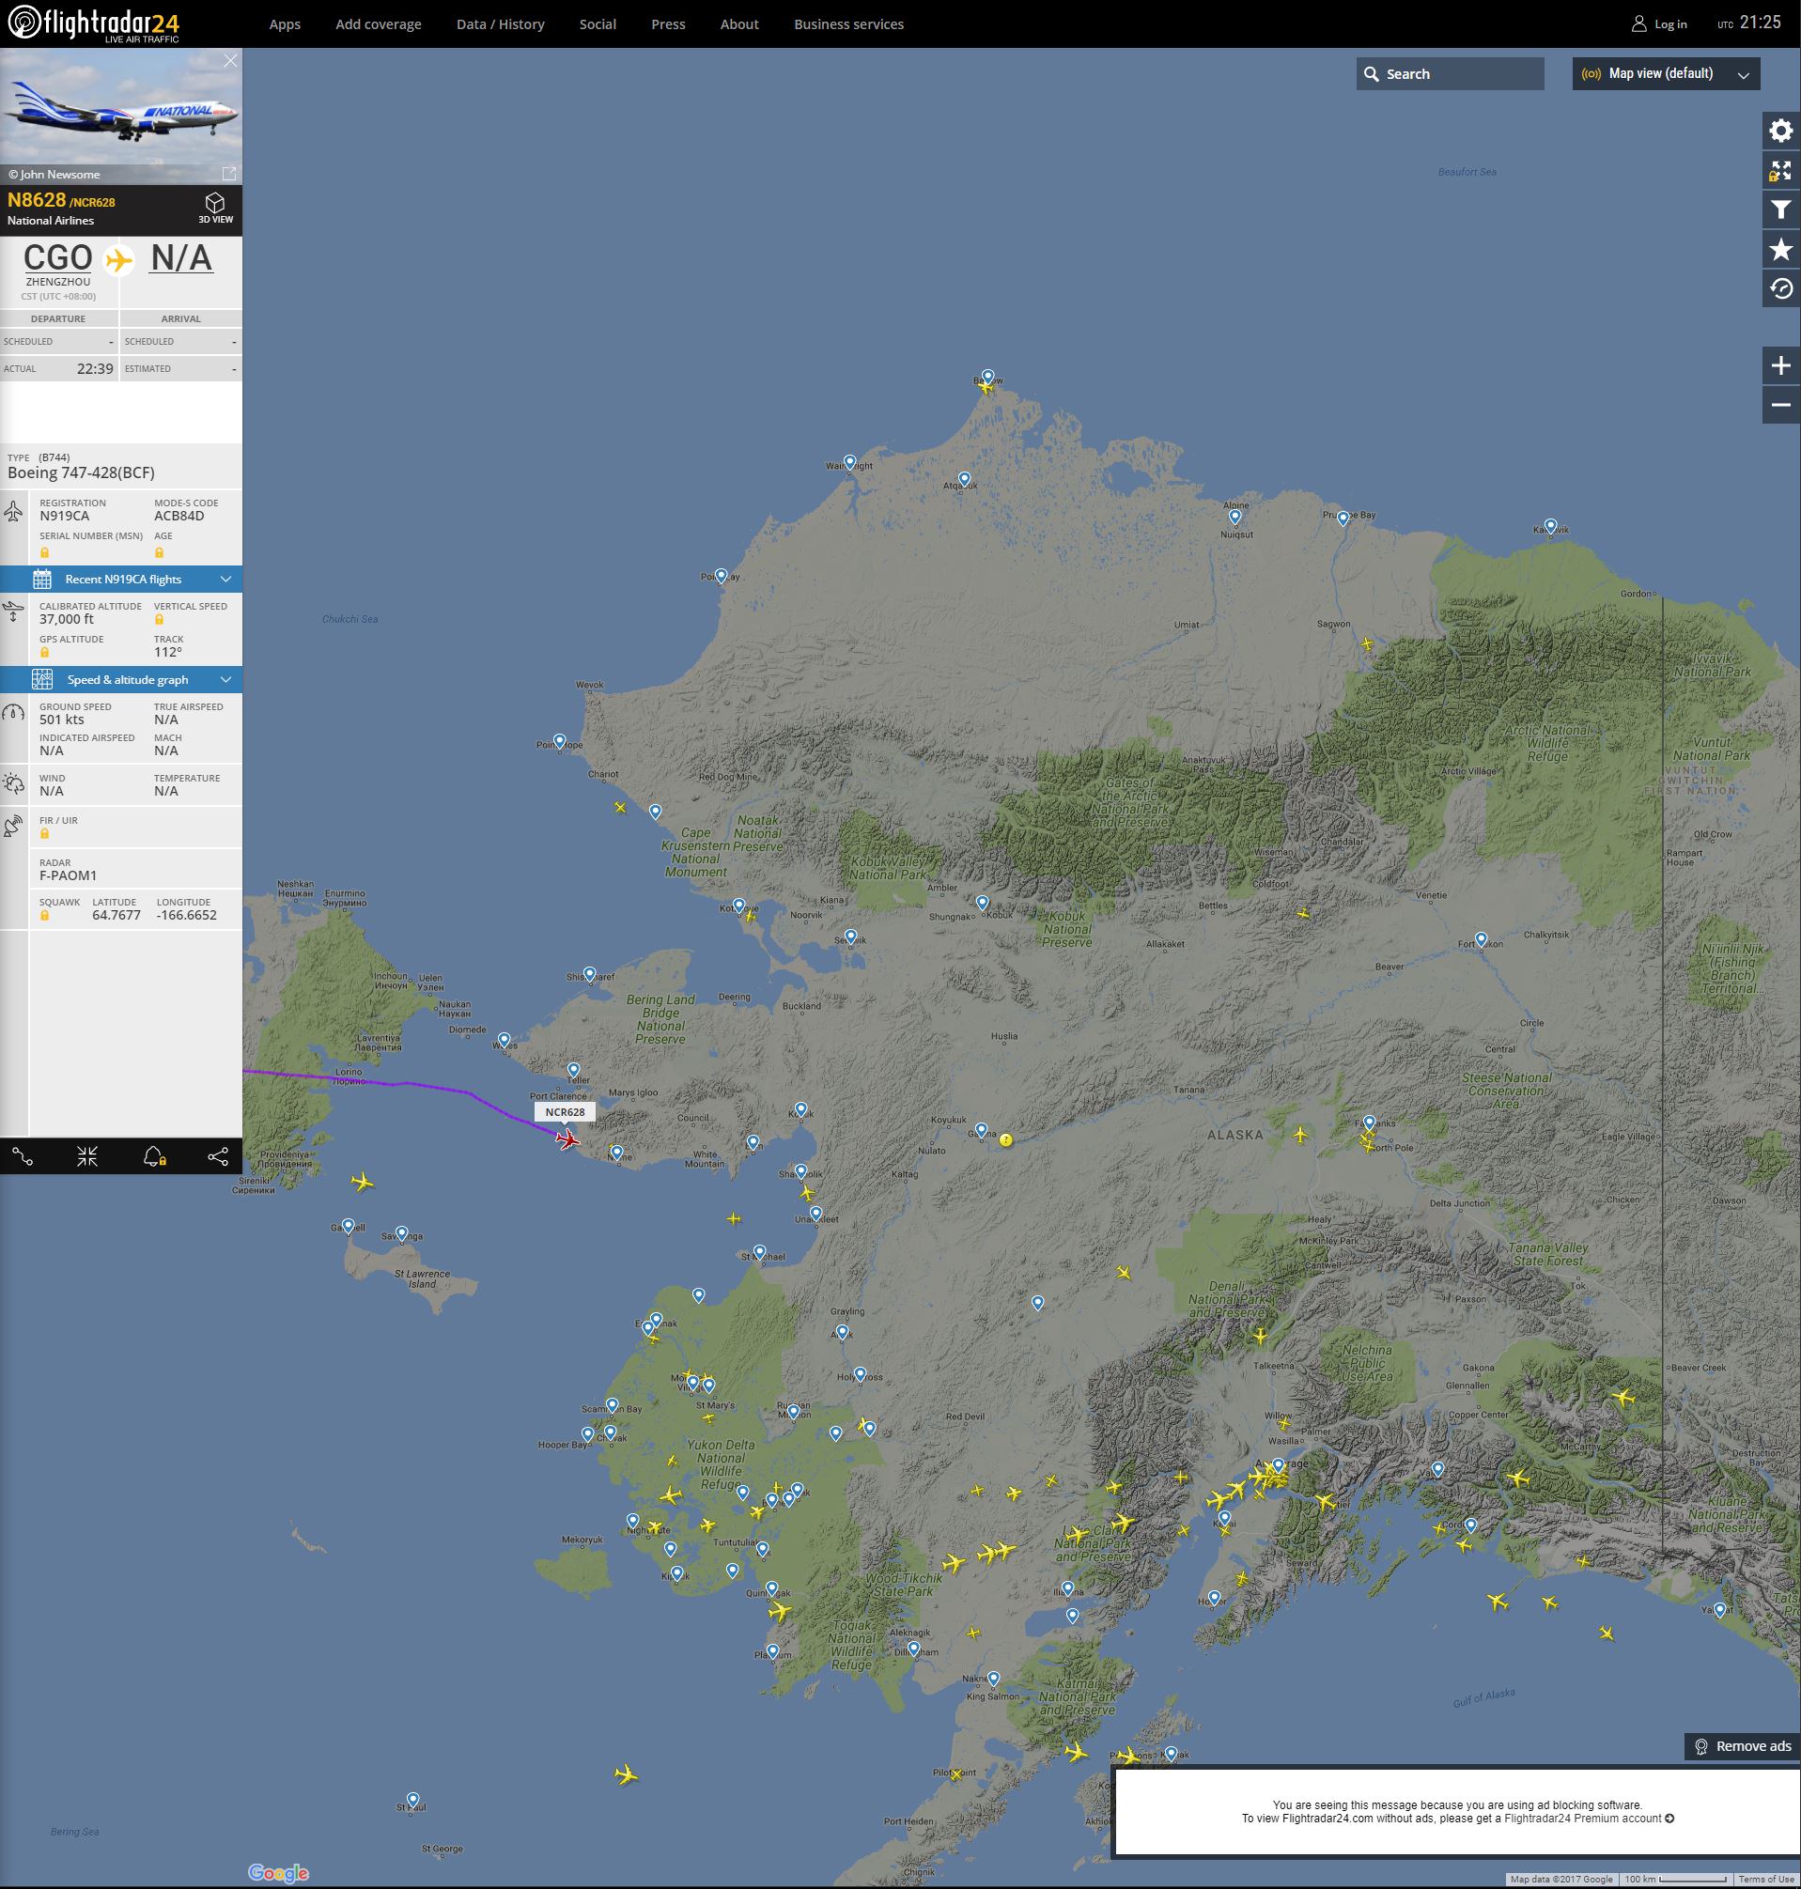Open the Flightradar24 Premium account link
Viewport: 1801px width, 1889px height.
tap(1589, 1818)
